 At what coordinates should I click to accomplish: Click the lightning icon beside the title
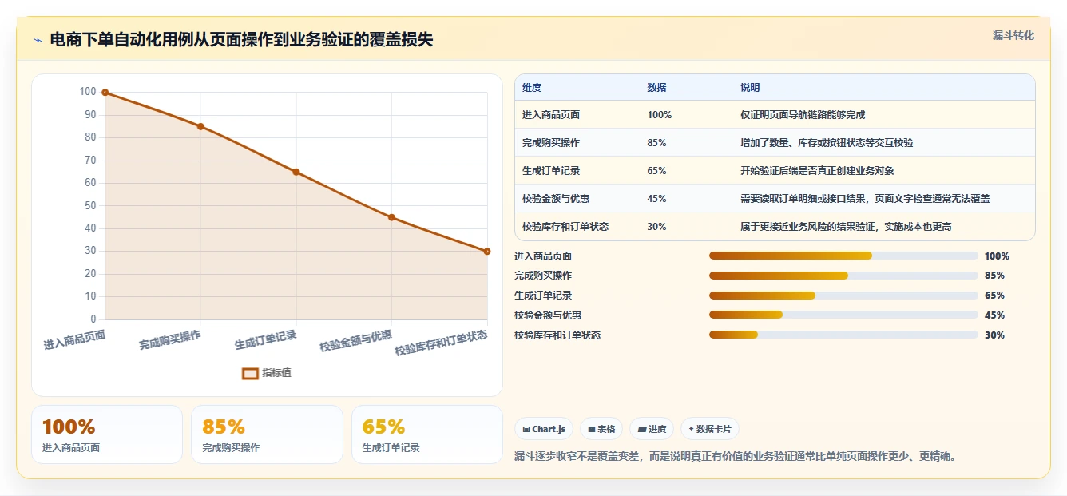(x=38, y=40)
